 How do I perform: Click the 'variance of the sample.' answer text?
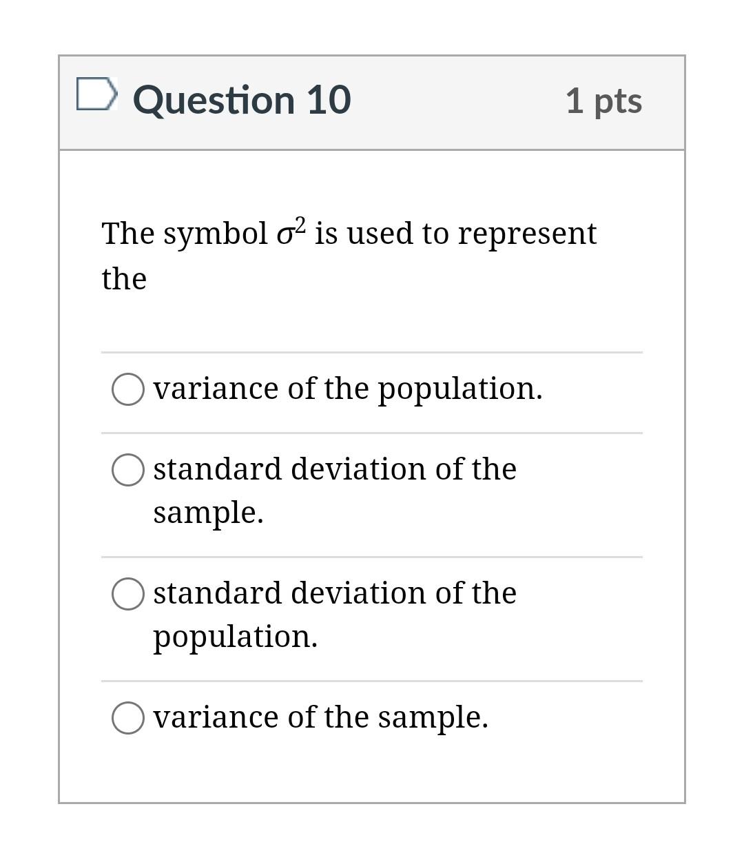coord(321,717)
